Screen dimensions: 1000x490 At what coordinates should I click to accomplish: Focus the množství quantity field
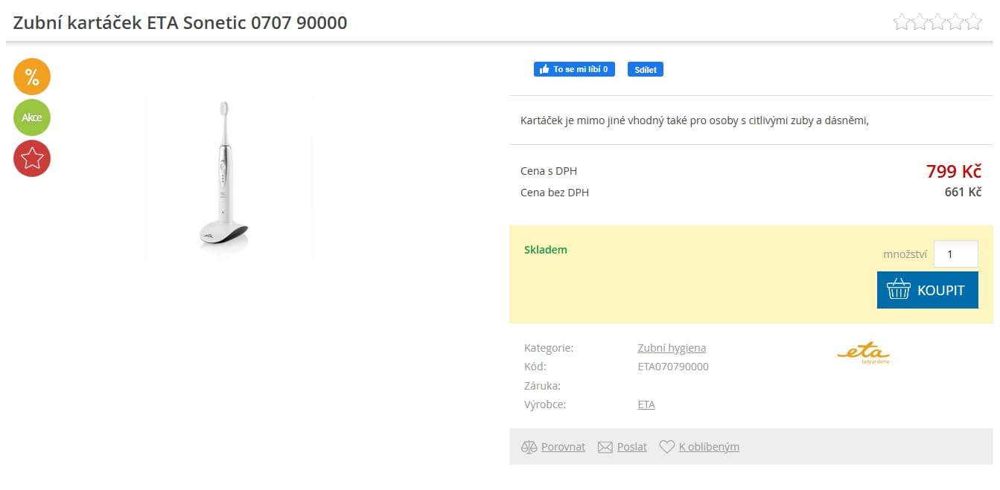tap(956, 254)
